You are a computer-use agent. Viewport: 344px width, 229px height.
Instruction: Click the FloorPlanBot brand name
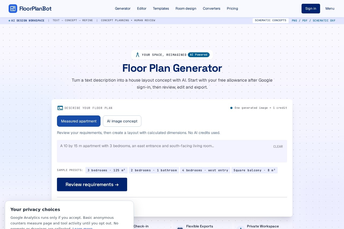point(35,9)
